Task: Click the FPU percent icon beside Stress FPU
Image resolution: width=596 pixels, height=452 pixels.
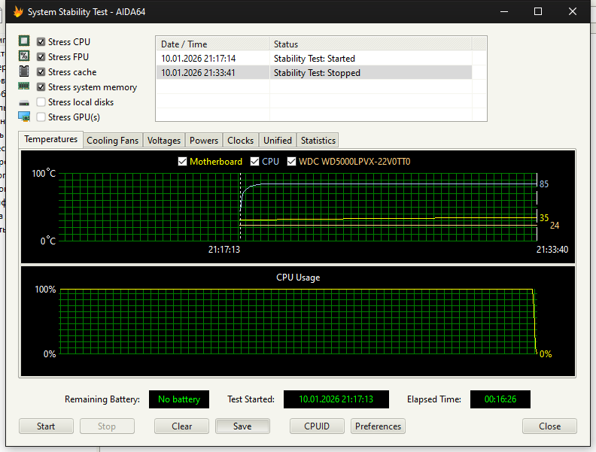Action: pos(24,57)
